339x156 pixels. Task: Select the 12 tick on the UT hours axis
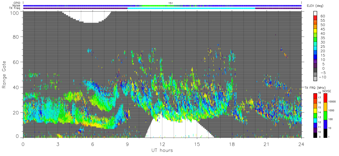pyautogui.click(x=162, y=144)
